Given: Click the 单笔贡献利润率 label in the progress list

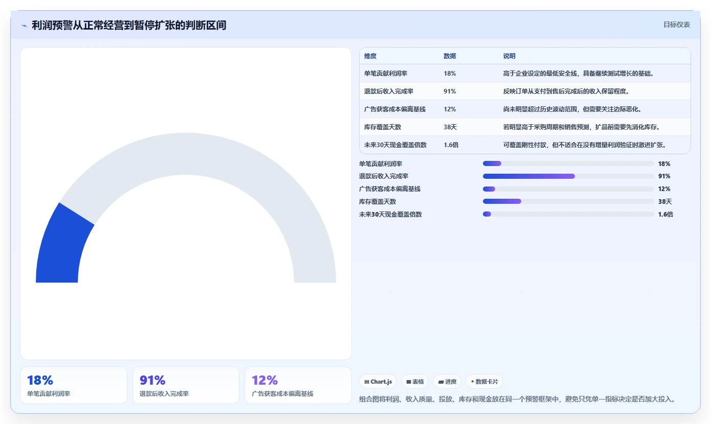Looking at the screenshot, I should [381, 164].
